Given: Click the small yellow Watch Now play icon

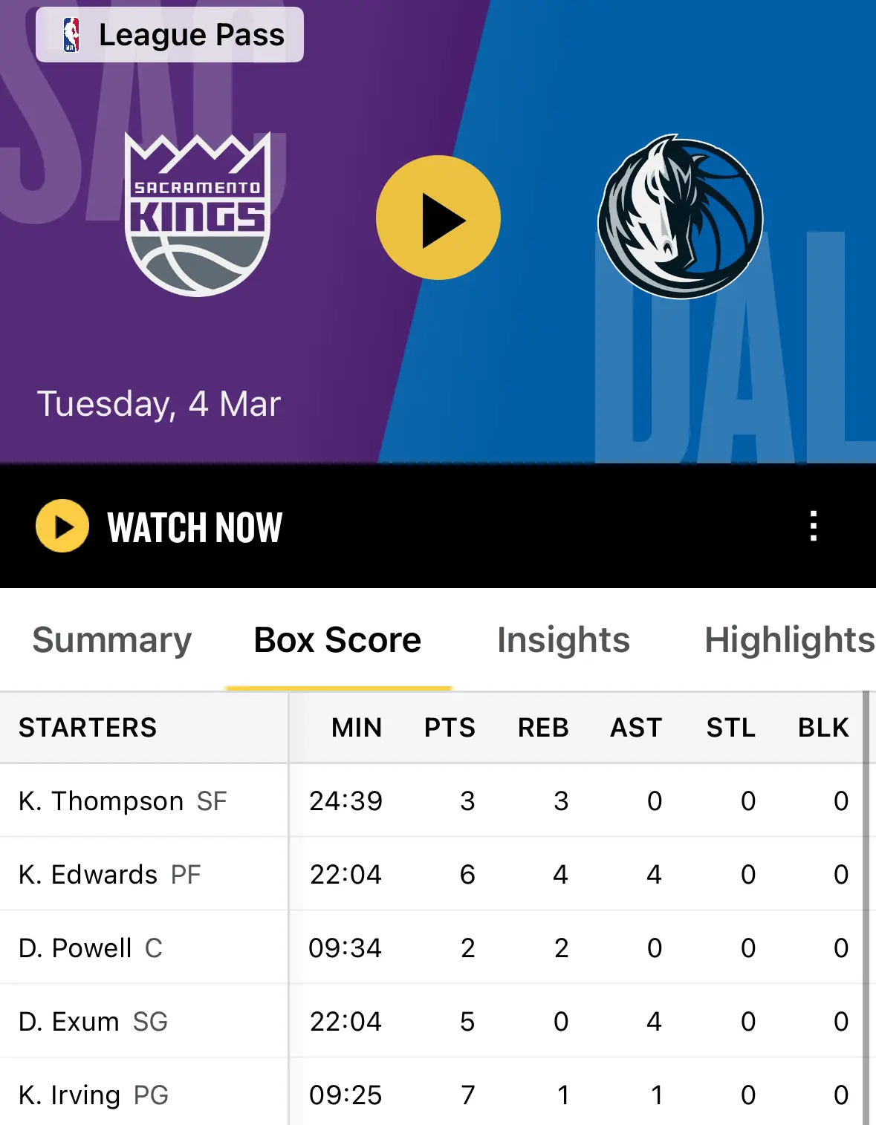Looking at the screenshot, I should click(62, 526).
